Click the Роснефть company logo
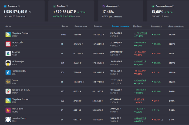Screen dimensions: 189x125 (8, 63)
